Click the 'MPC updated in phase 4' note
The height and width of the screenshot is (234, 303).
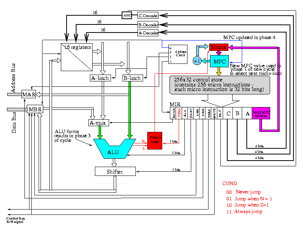coord(249,37)
